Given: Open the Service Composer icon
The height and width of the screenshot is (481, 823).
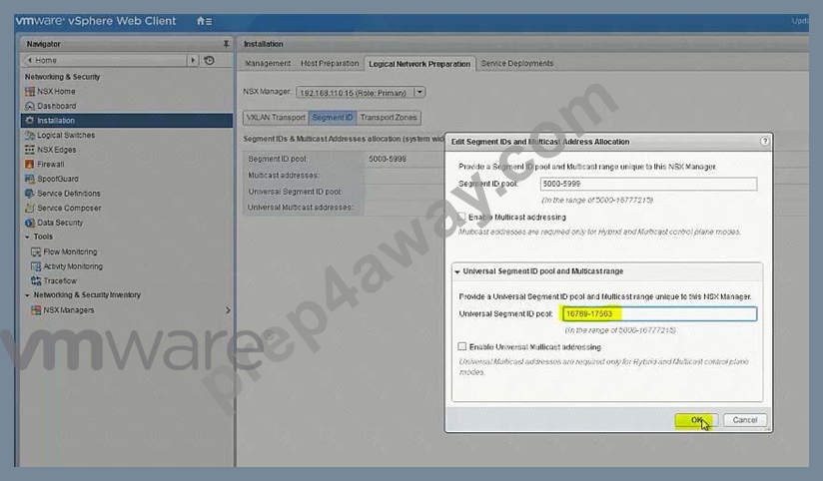Looking at the screenshot, I should 29,208.
